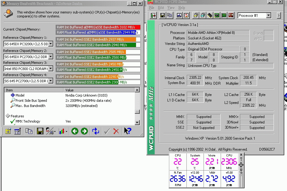Select the Max. Bus Bandwidth row

(70, 106)
